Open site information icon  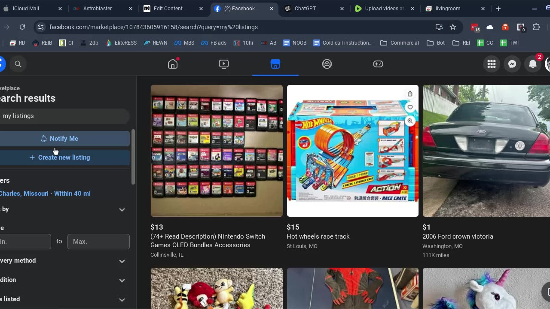pos(40,27)
